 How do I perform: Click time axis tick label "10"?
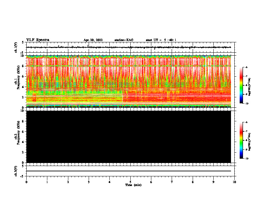click(x=234, y=182)
